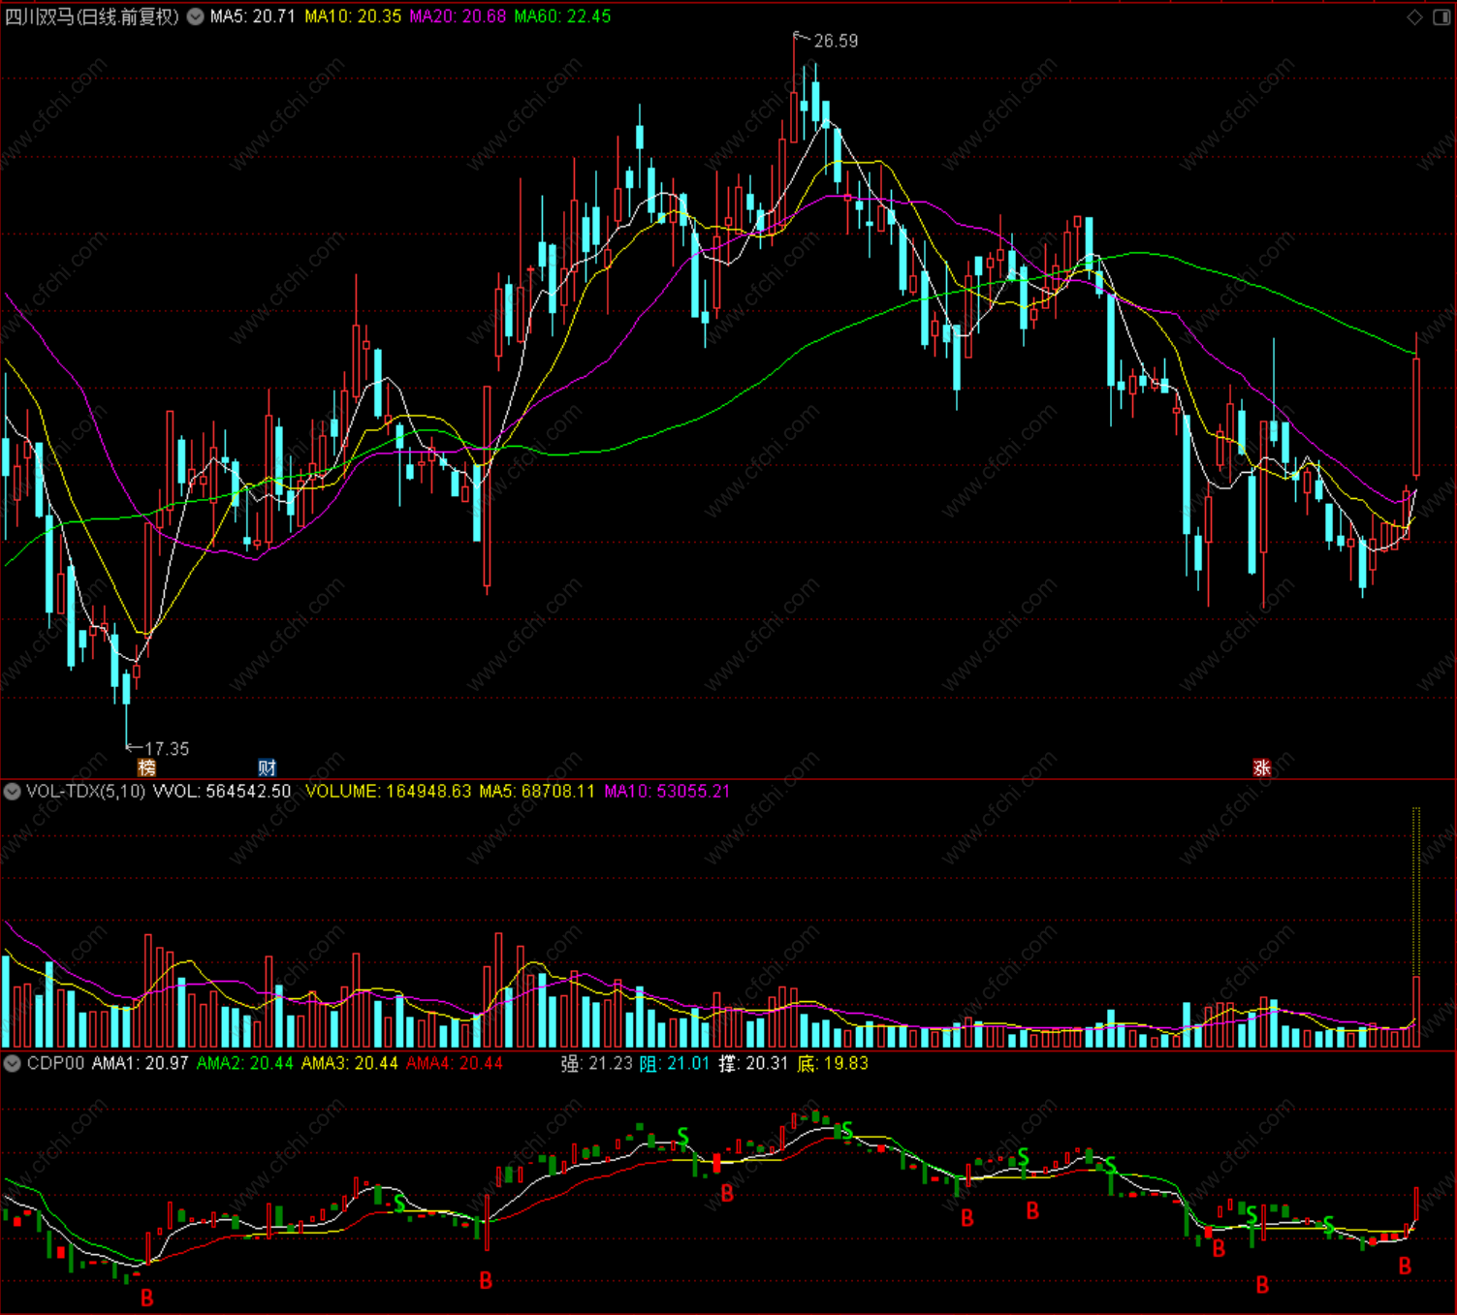Viewport: 1457px width, 1315px height.
Task: Select the stock title 四川双马(日线,前复权)
Action: click(x=92, y=16)
